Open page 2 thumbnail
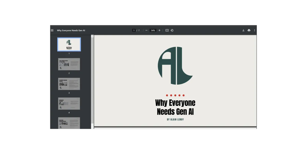 [x=69, y=64]
